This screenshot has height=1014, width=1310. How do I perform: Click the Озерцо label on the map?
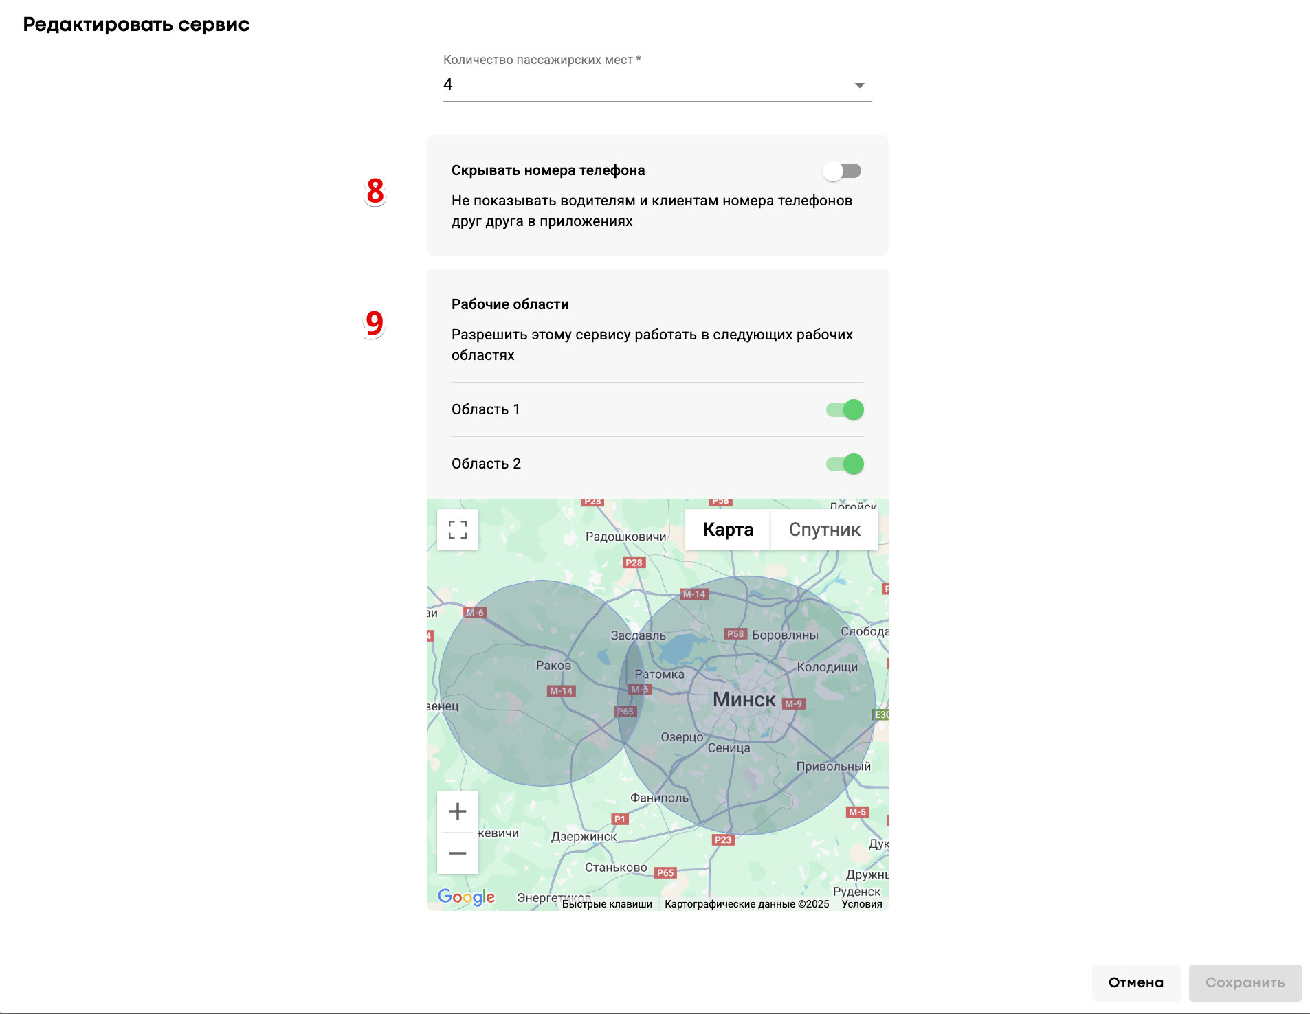682,737
